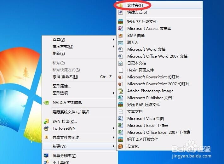Click the shortcut arrow icon beside 快捷方式(S)

pos(121,12)
